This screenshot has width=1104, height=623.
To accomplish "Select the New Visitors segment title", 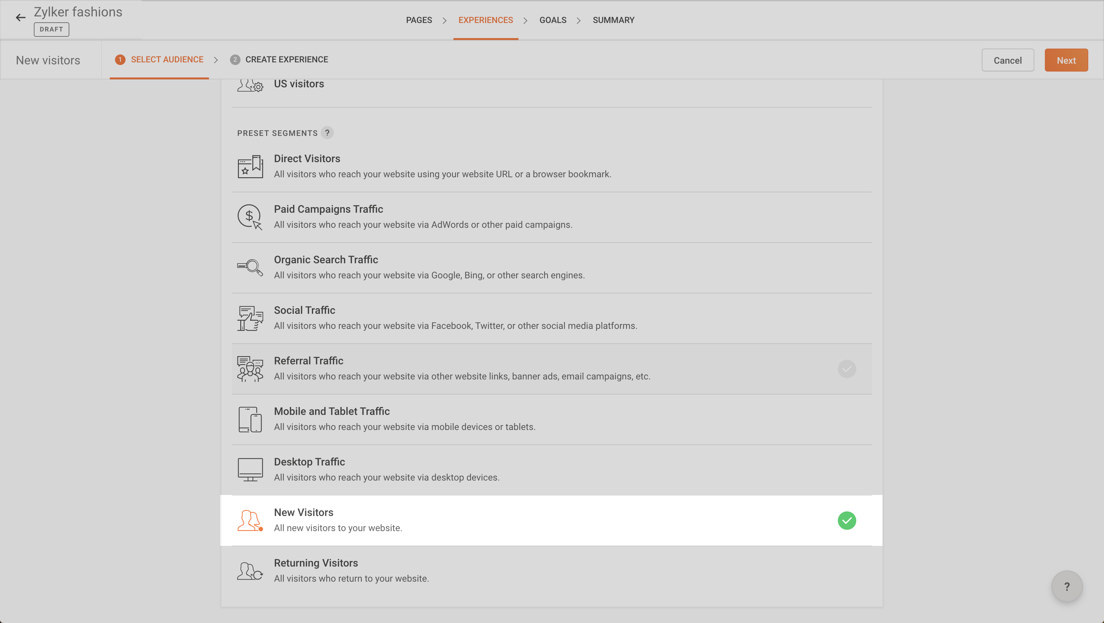I will 303,512.
